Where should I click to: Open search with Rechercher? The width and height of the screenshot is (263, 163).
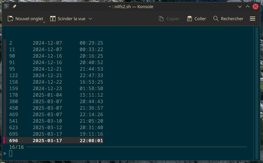[x=228, y=19]
